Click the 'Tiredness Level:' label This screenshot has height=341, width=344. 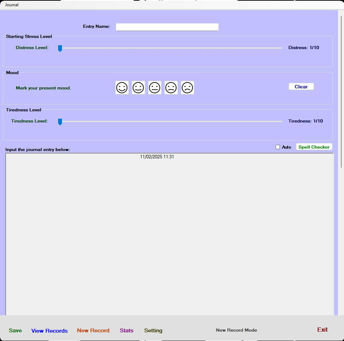tap(29, 121)
